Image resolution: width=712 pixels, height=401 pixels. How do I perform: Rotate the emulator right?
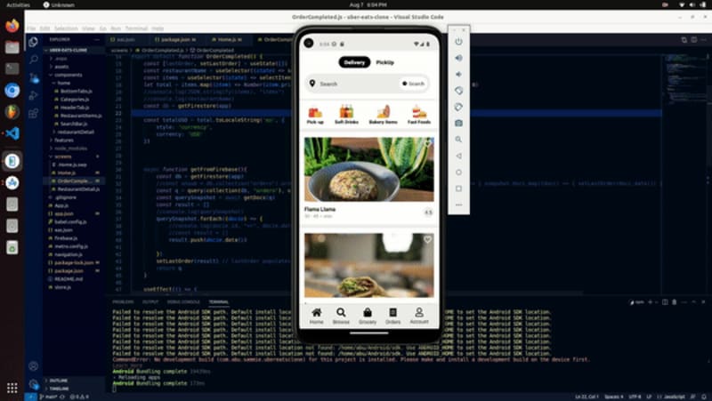(458, 107)
